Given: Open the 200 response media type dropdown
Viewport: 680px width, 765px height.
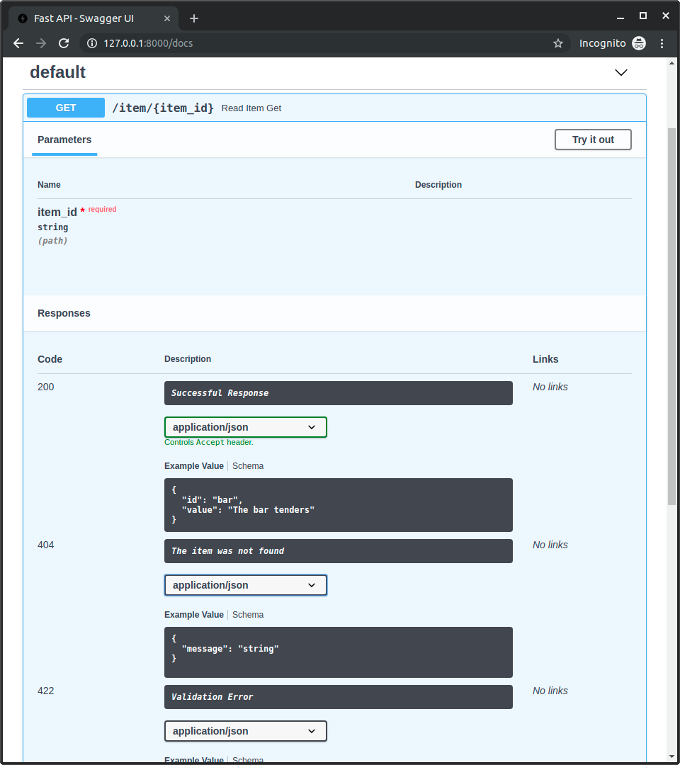Looking at the screenshot, I should (x=245, y=427).
